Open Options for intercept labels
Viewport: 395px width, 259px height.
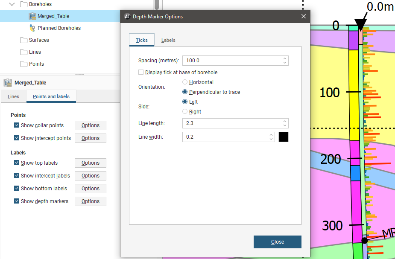(x=91, y=176)
